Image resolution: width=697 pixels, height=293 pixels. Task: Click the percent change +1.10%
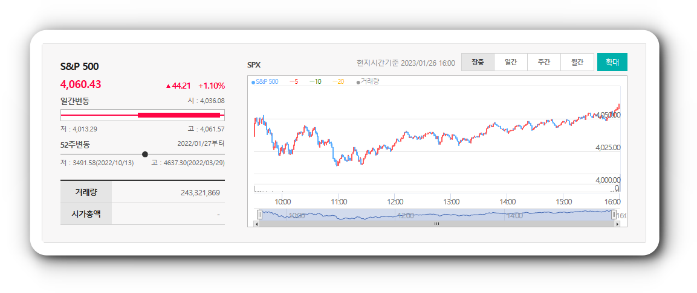(x=212, y=86)
